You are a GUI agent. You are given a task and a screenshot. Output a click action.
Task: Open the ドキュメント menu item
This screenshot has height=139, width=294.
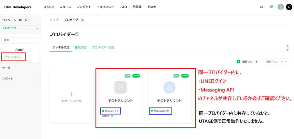106,7
